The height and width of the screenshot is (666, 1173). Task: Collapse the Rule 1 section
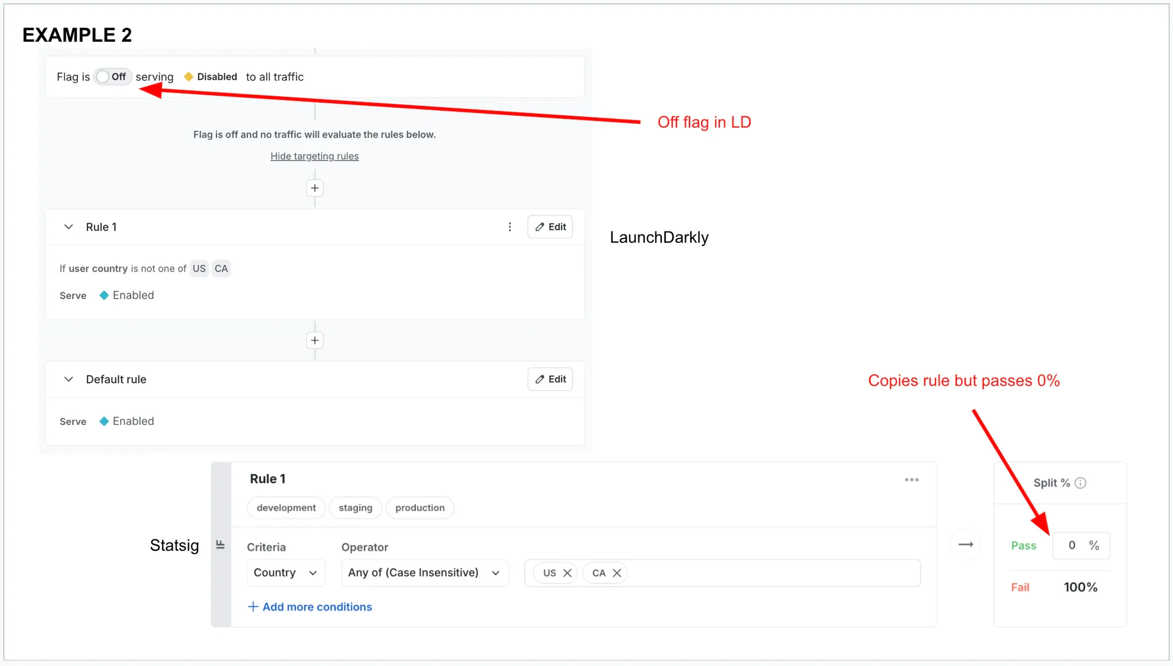[x=68, y=226]
